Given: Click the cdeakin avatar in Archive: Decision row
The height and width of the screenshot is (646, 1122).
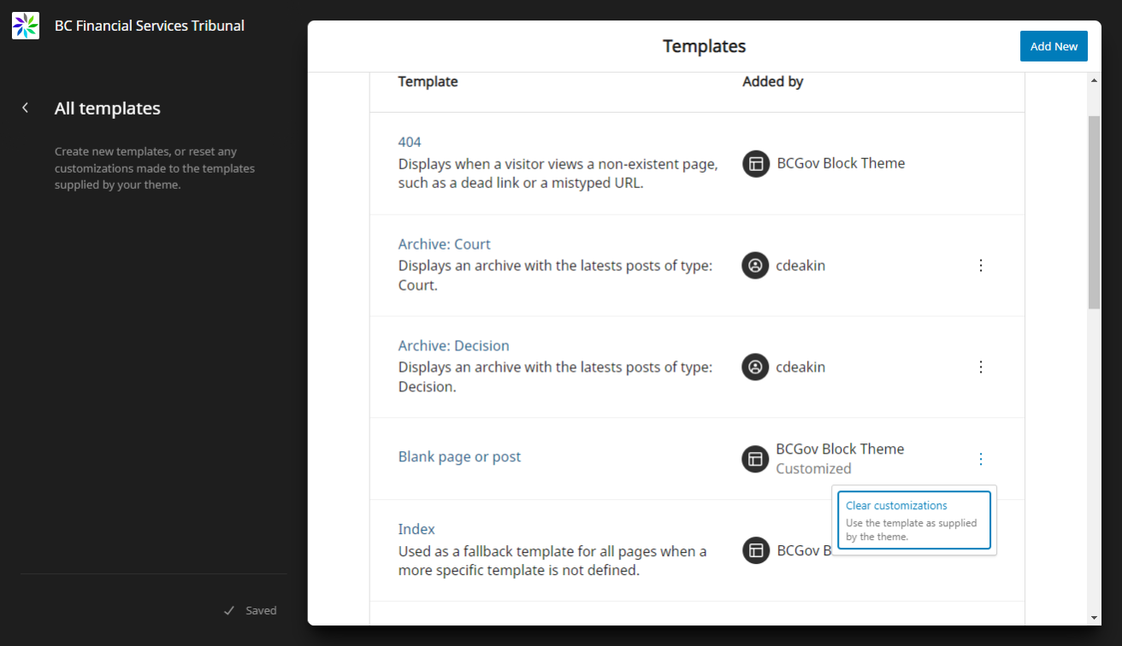Looking at the screenshot, I should click(x=755, y=367).
